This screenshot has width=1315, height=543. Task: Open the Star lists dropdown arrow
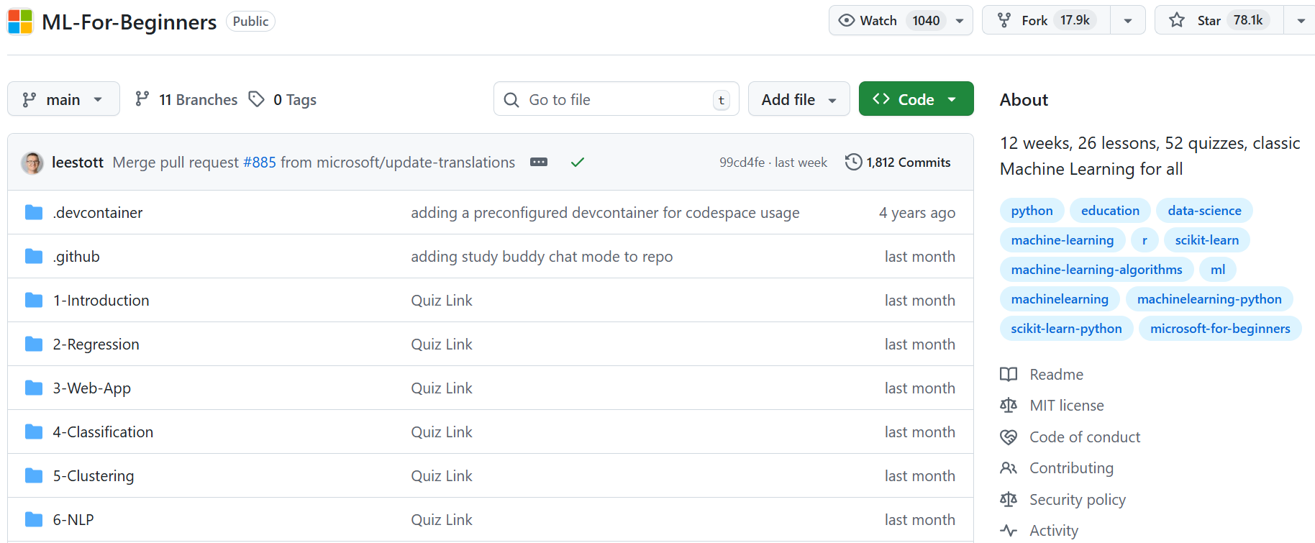[1301, 21]
